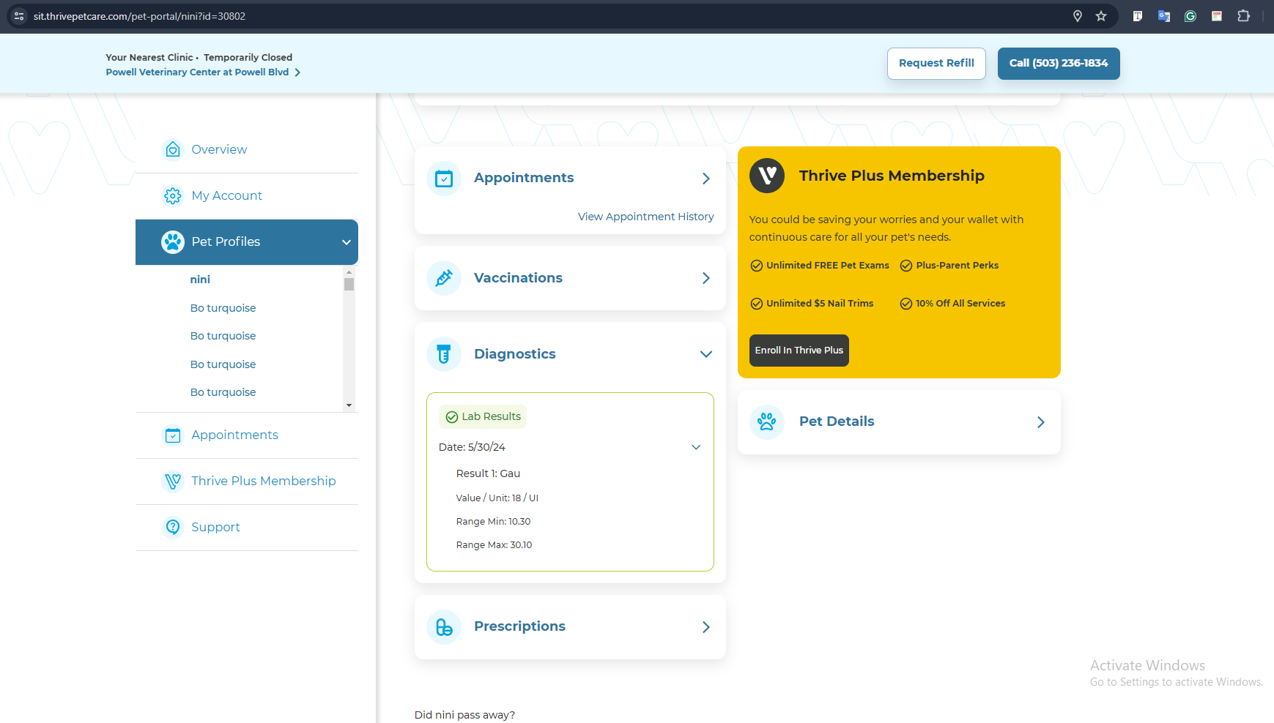The image size is (1274, 723).
Task: Select the nini pet profile
Action: [x=200, y=280]
